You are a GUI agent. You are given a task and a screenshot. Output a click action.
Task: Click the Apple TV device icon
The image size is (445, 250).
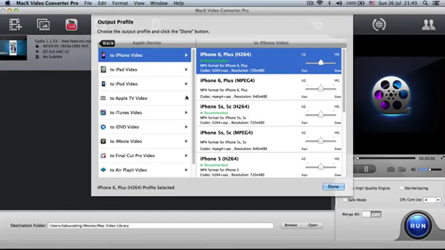pyautogui.click(x=103, y=98)
